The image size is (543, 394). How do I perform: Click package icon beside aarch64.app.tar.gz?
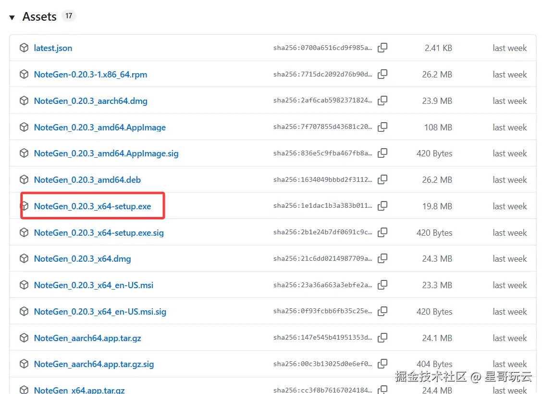click(x=24, y=337)
